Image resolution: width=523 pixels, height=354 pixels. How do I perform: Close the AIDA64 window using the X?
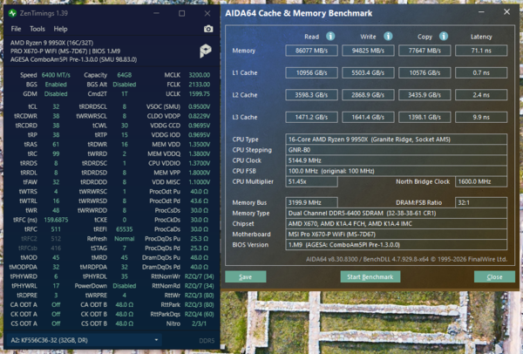(x=506, y=12)
